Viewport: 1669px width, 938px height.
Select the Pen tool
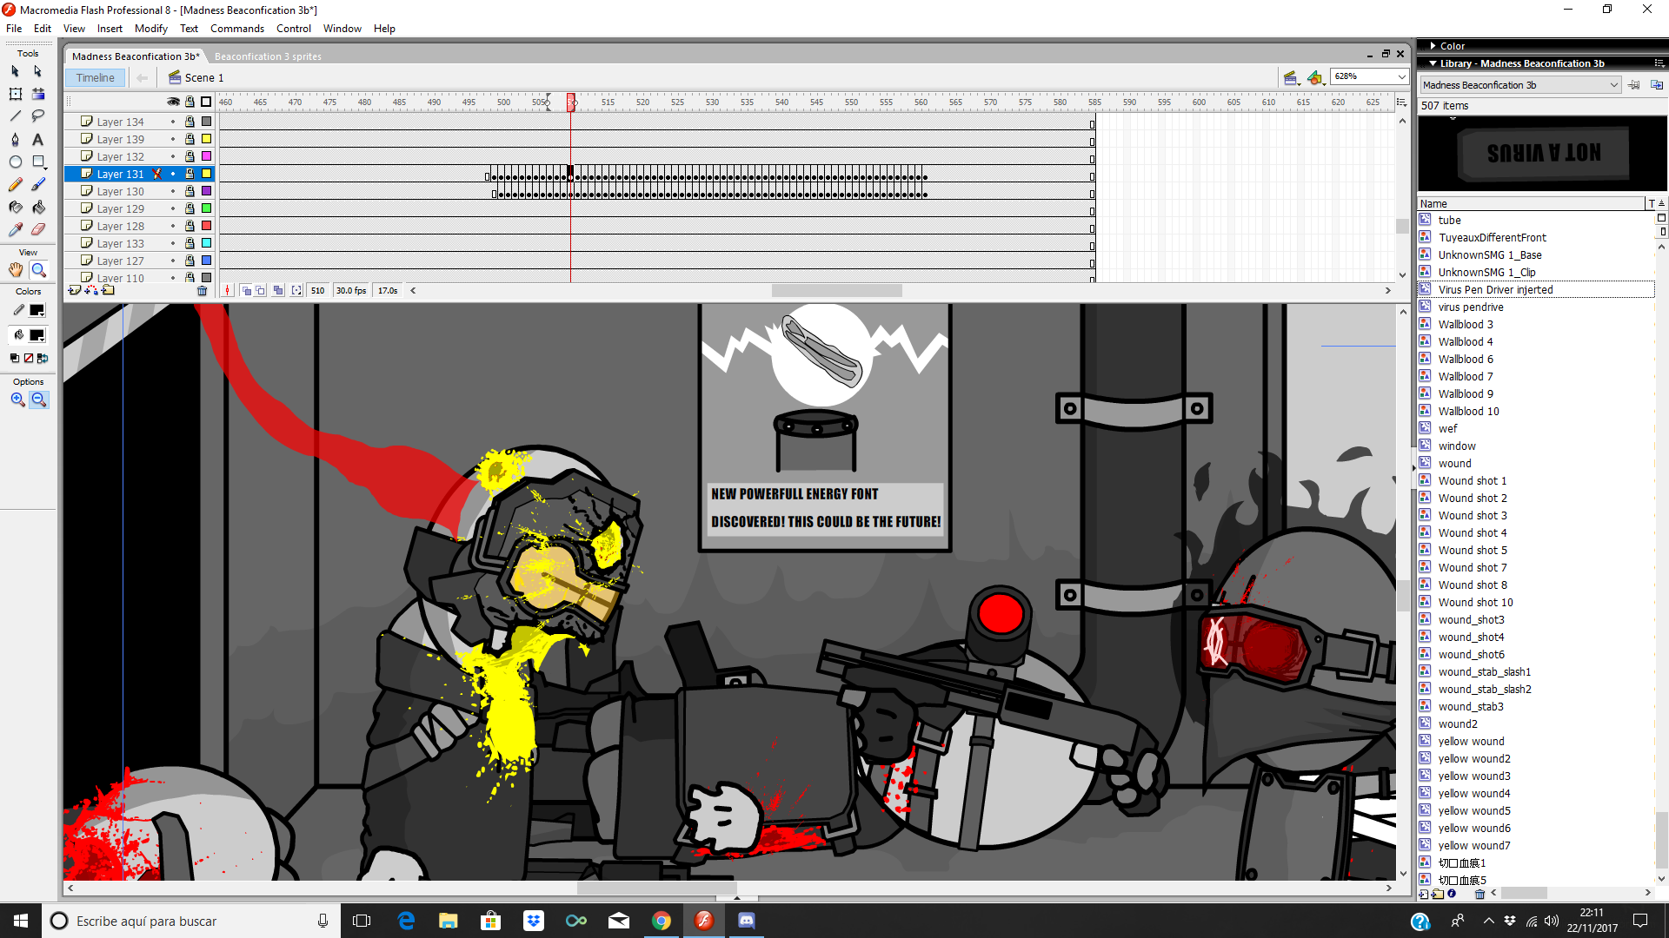pyautogui.click(x=15, y=139)
